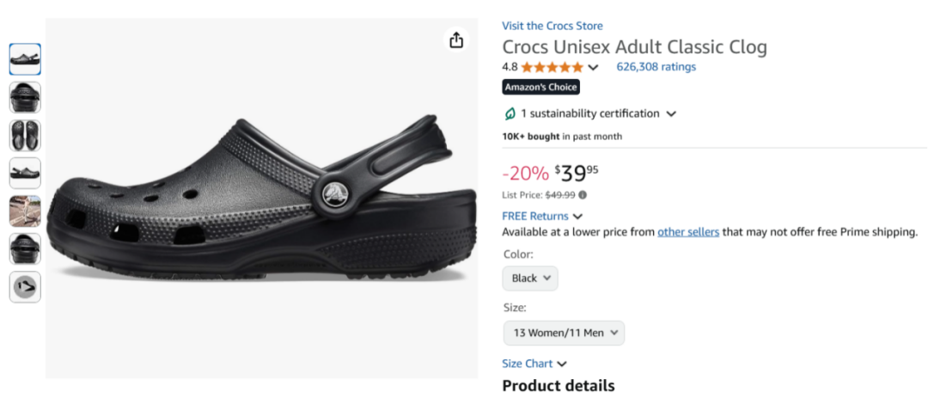
Task: Click the orange star rating icons
Action: pos(552,67)
